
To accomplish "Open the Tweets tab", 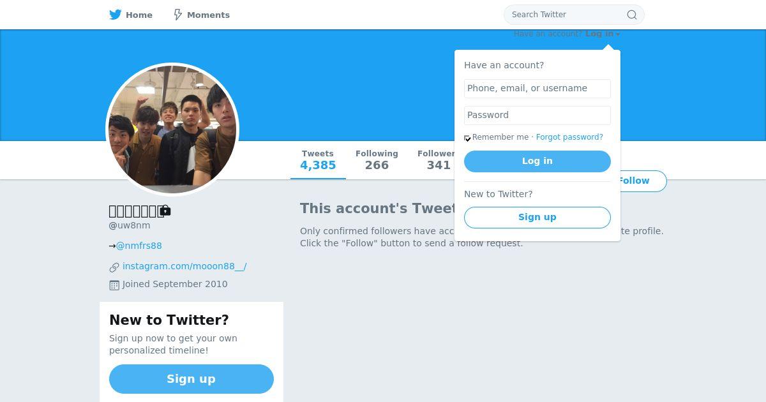I will point(318,160).
